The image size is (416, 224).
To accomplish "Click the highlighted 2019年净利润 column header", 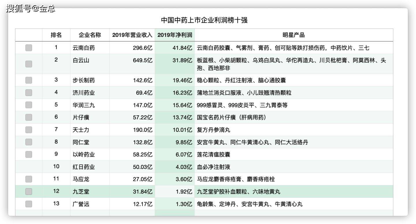I will 174,35.
